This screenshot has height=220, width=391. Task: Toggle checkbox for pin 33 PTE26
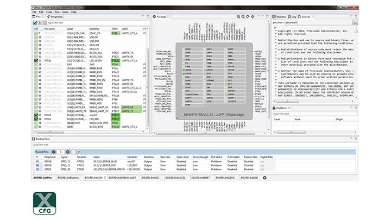[x=35, y=60]
